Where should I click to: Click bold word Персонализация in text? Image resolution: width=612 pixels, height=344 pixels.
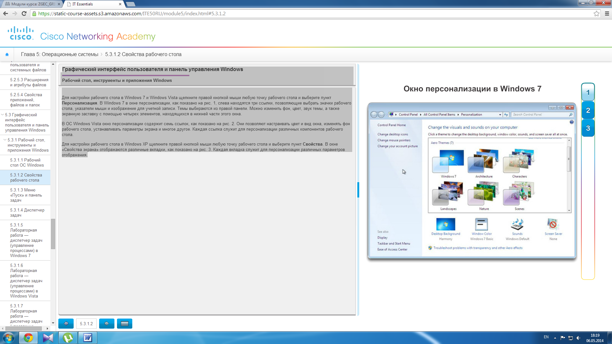click(79, 103)
